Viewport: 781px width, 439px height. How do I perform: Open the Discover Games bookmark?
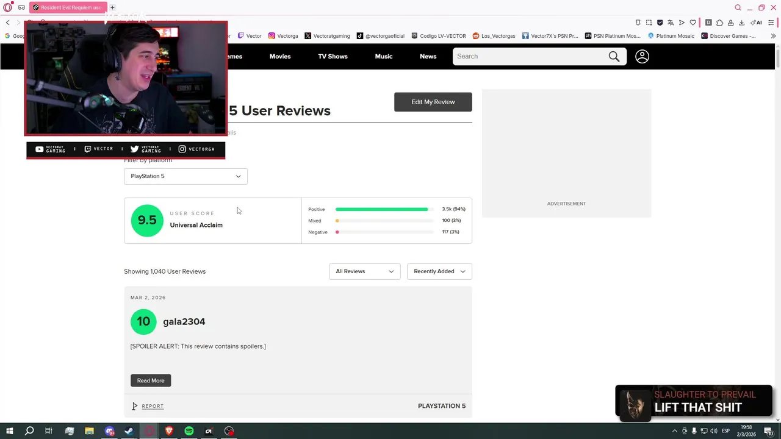pos(729,36)
